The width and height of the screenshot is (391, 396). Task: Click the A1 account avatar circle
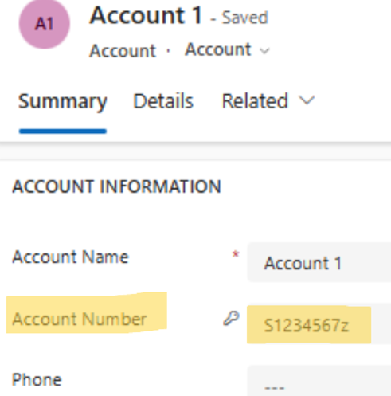(45, 24)
